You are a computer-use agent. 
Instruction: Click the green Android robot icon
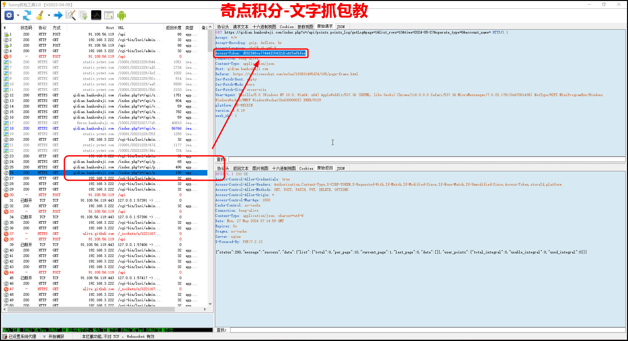[122, 15]
